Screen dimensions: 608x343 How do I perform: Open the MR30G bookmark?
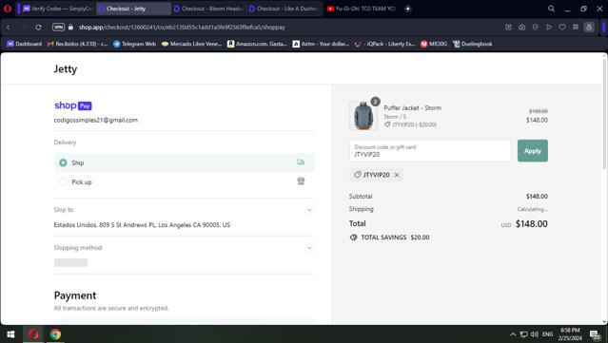point(434,44)
